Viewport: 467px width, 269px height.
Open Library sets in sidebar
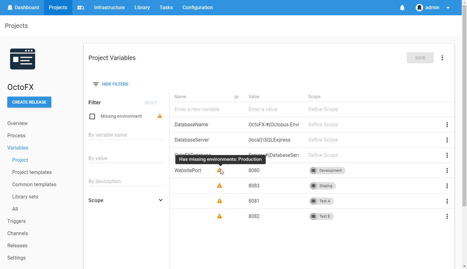click(x=25, y=197)
